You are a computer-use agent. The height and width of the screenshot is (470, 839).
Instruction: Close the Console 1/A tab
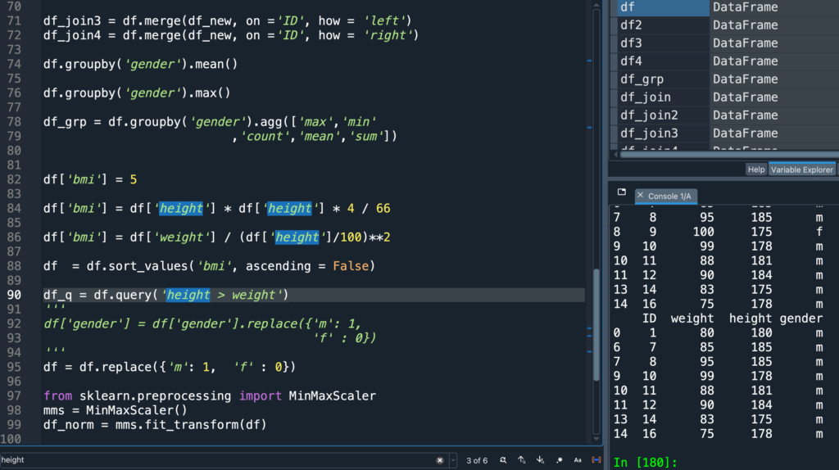click(641, 197)
